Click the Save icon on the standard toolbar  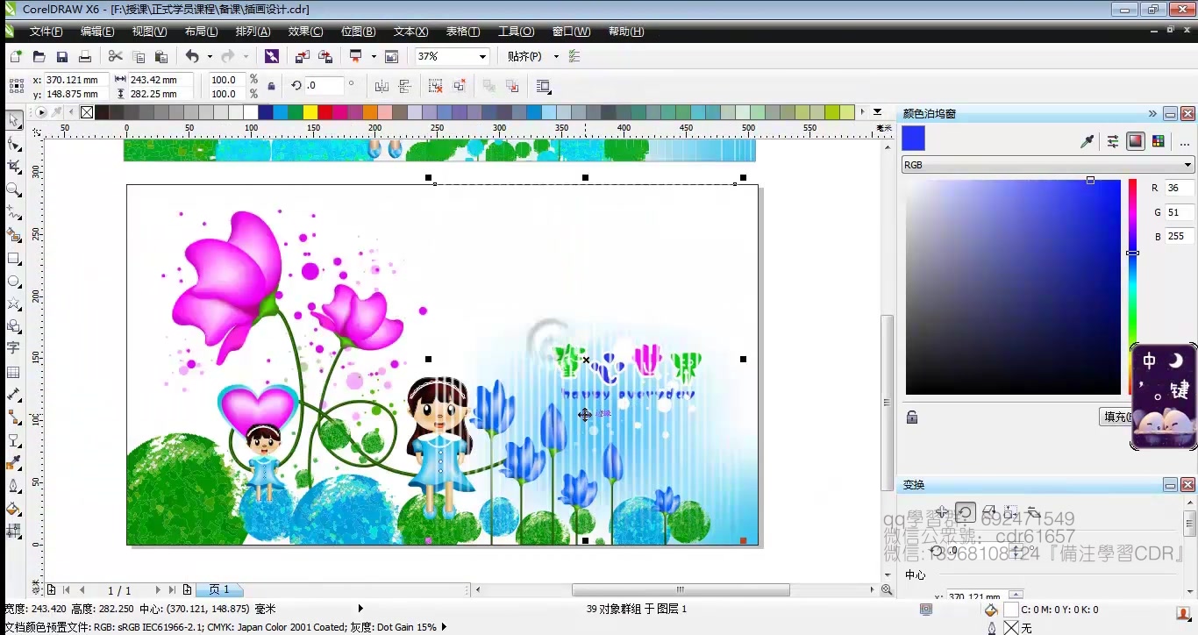tap(61, 56)
